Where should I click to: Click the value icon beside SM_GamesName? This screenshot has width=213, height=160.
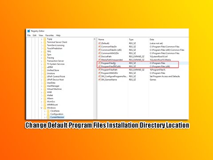point(99,80)
